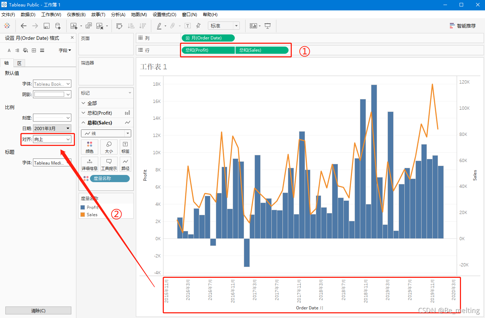Open the 设置格式(O) menu
The image size is (485, 318).
tap(165, 15)
